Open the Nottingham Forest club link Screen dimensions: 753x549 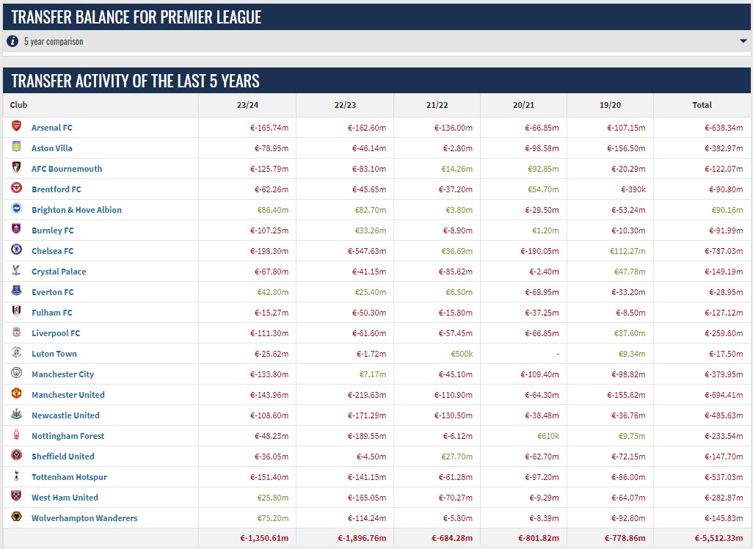68,436
